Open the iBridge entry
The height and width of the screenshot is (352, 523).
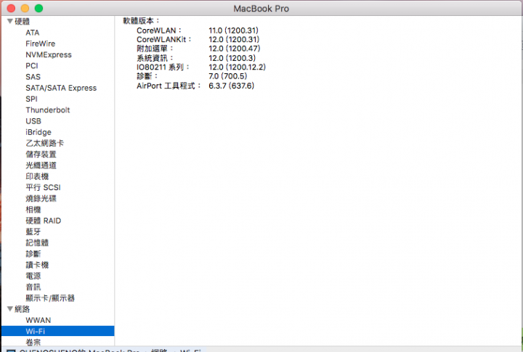[38, 132]
